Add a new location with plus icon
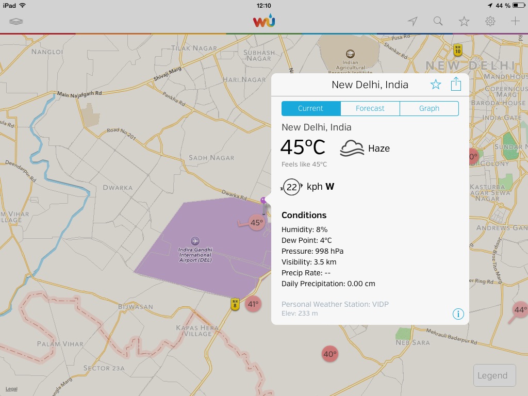The width and height of the screenshot is (528, 396). (x=515, y=21)
